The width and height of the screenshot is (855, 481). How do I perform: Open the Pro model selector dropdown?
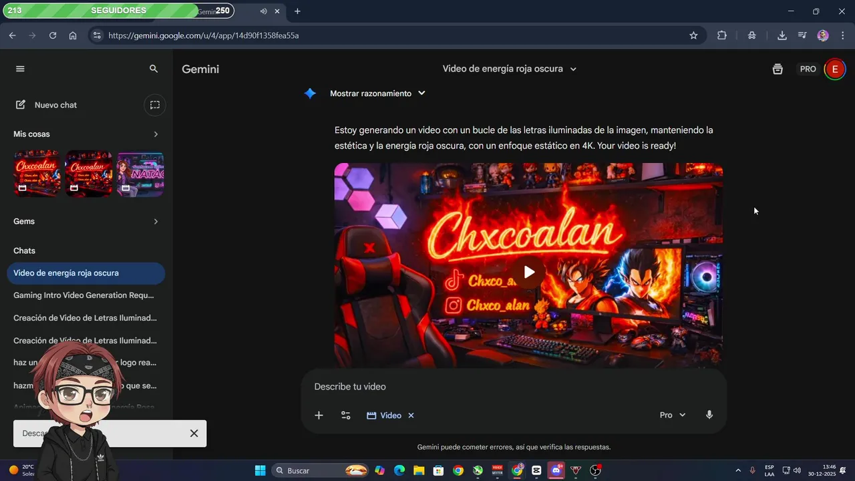[673, 416]
